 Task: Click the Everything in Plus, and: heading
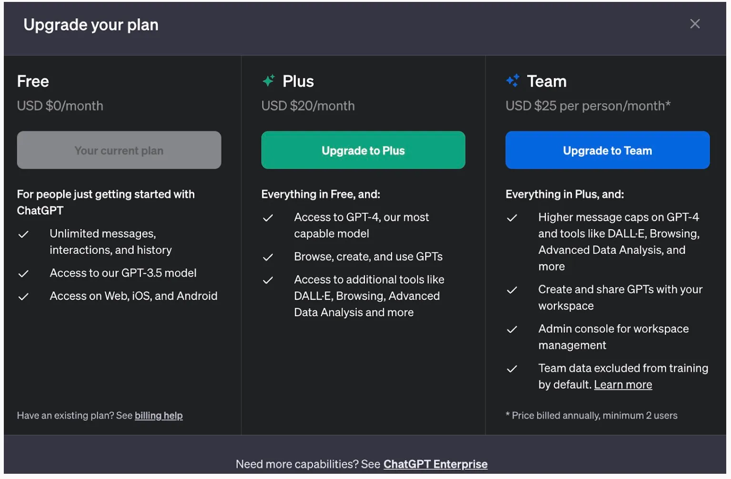pyautogui.click(x=565, y=194)
